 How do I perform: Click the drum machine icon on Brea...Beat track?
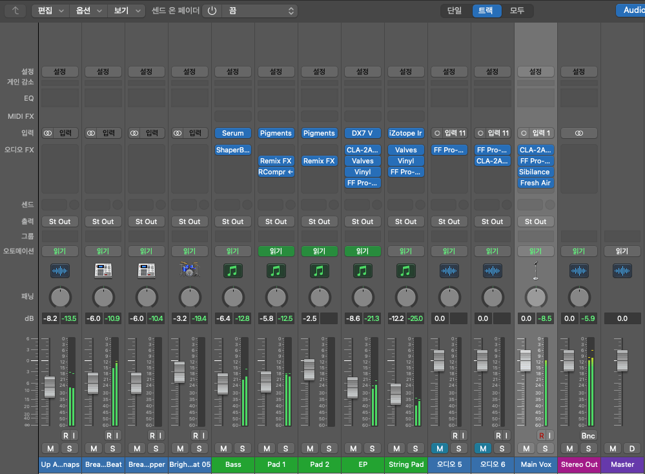(x=103, y=270)
